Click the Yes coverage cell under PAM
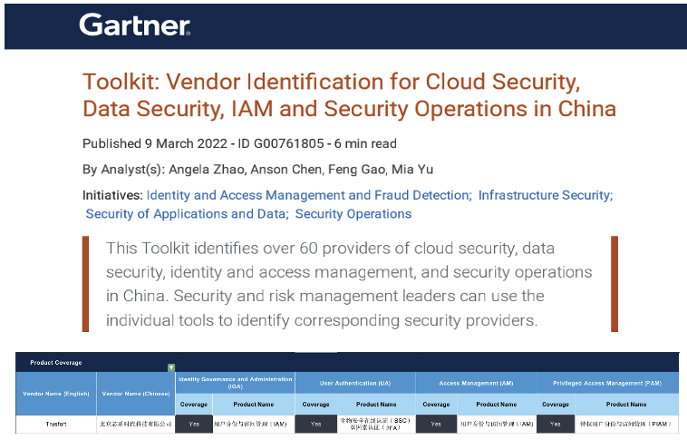The width and height of the screenshot is (687, 440). coord(556,425)
